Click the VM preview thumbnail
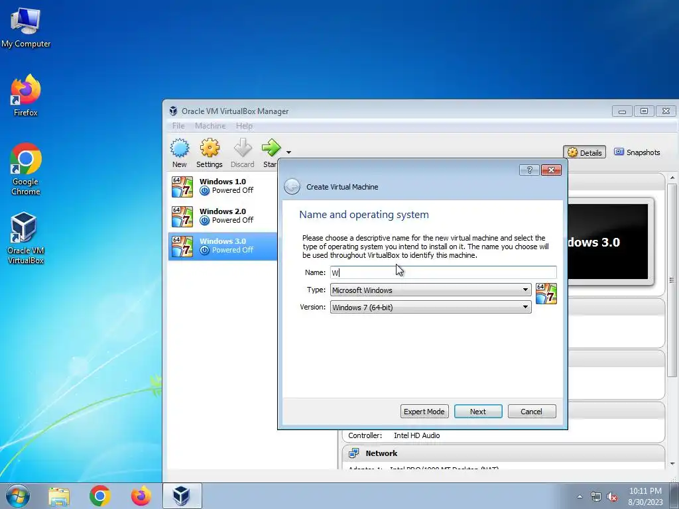The image size is (679, 509). (x=608, y=242)
